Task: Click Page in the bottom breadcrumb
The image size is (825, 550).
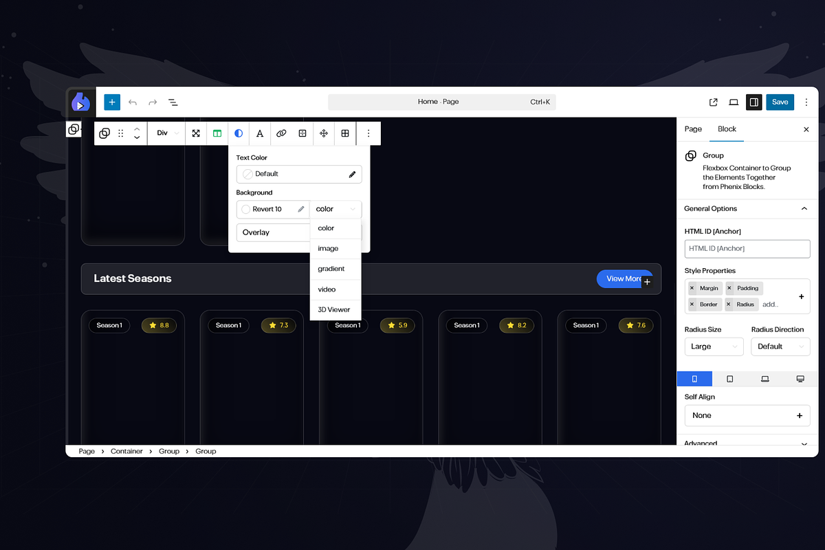Action: pos(87,451)
